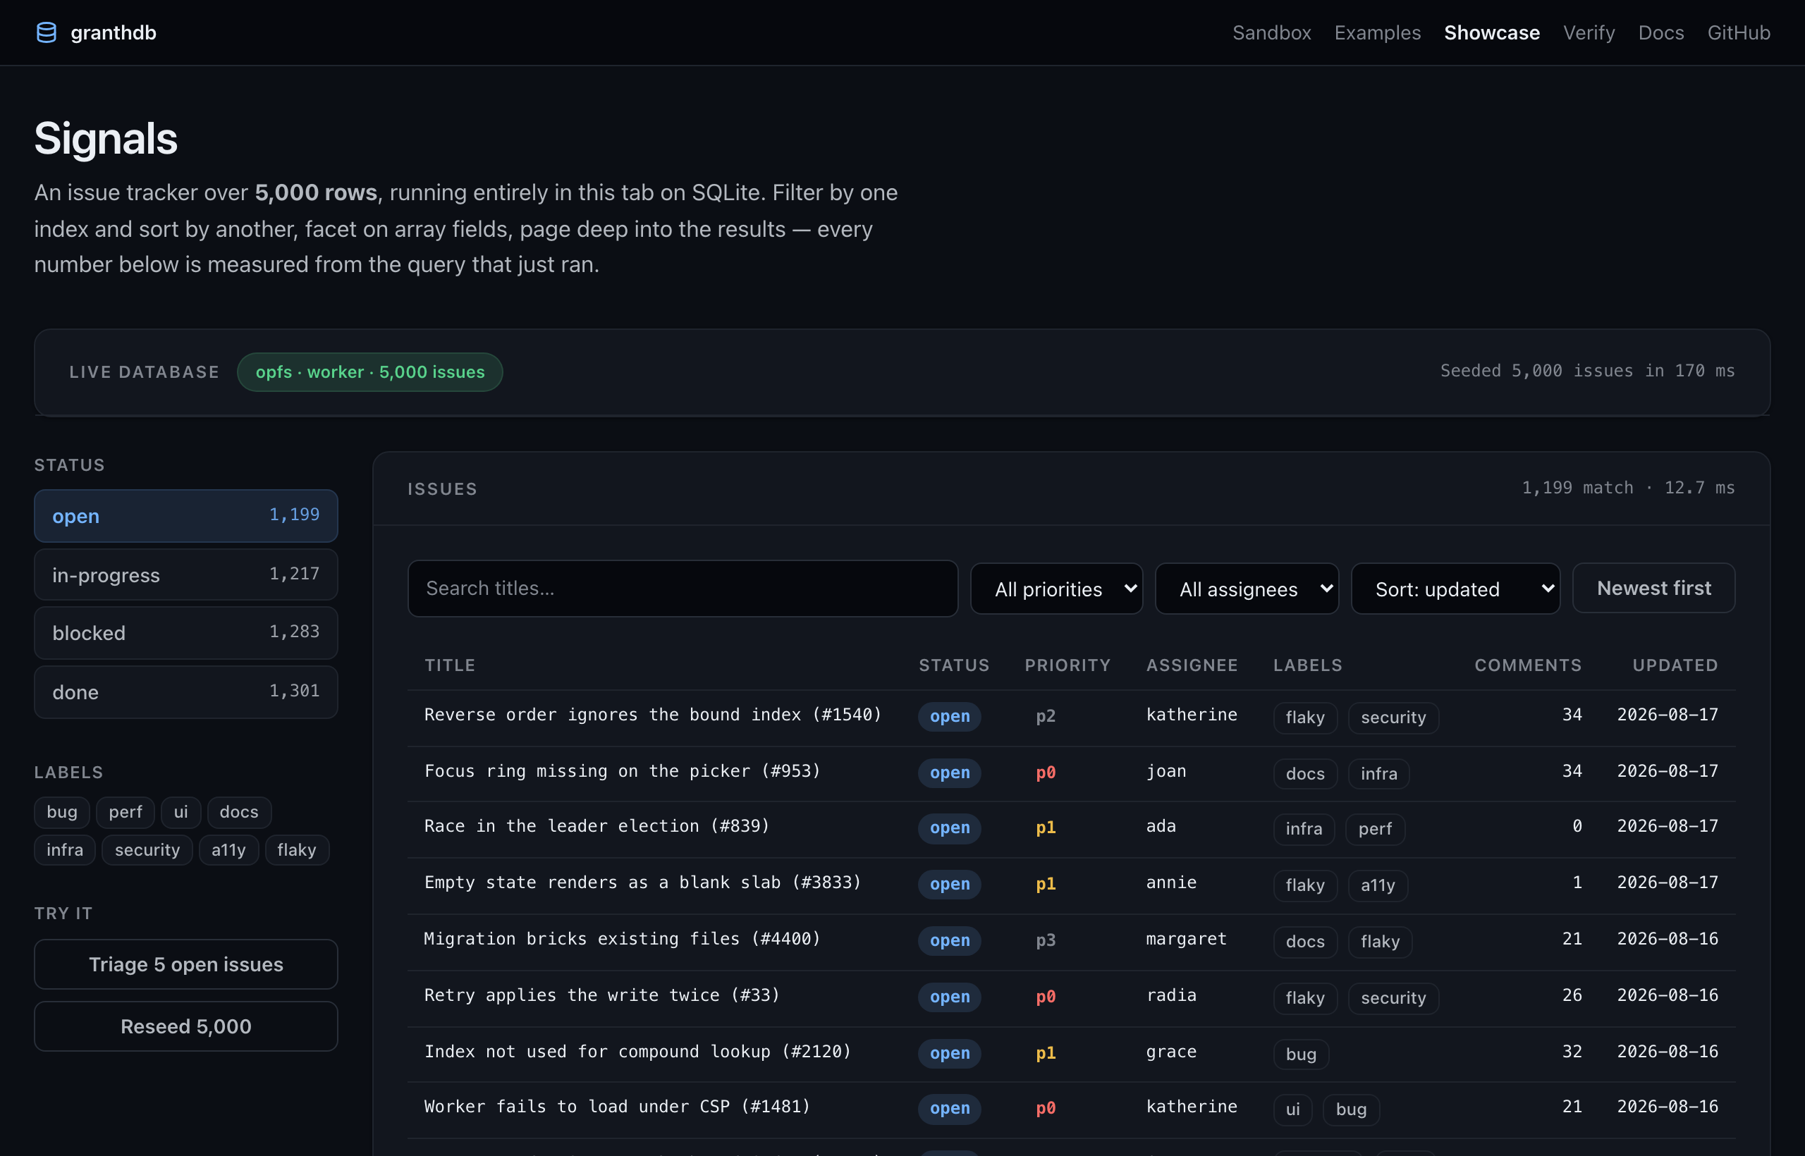Viewport: 1805px width, 1156px height.
Task: Select the blocked status filter
Action: pyautogui.click(x=185, y=633)
